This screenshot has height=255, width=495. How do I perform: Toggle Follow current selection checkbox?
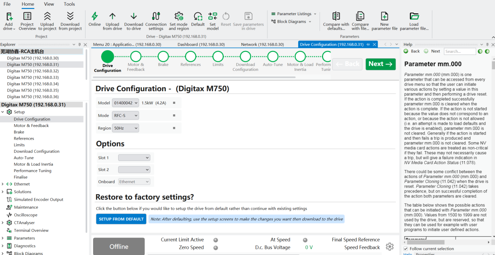[406, 249]
